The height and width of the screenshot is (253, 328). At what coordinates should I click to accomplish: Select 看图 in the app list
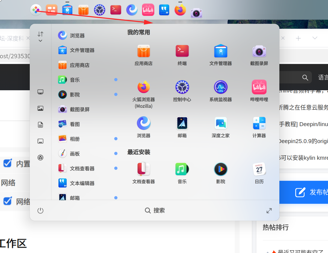(87, 124)
